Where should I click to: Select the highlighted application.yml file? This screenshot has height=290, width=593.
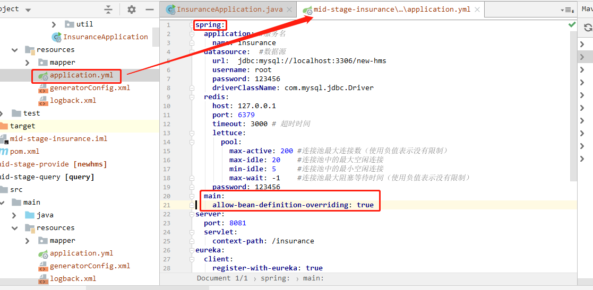point(81,75)
